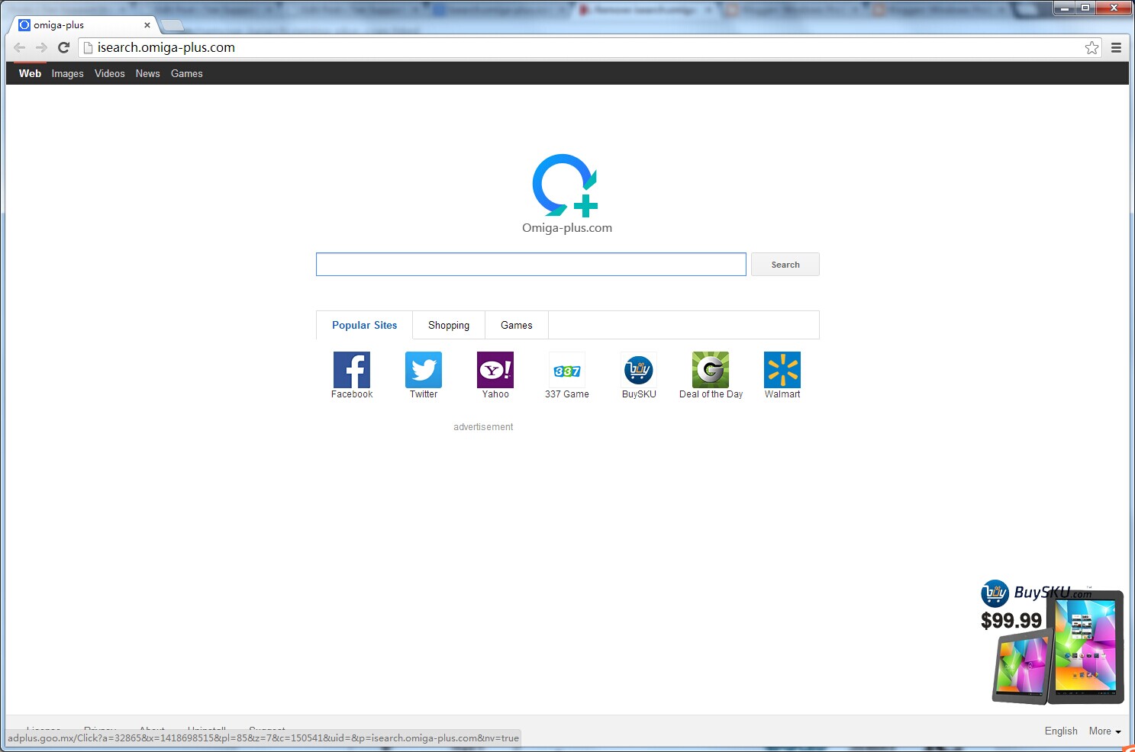Reload the page with the refresh icon
Image resolution: width=1135 pixels, height=752 pixels.
pos(64,47)
